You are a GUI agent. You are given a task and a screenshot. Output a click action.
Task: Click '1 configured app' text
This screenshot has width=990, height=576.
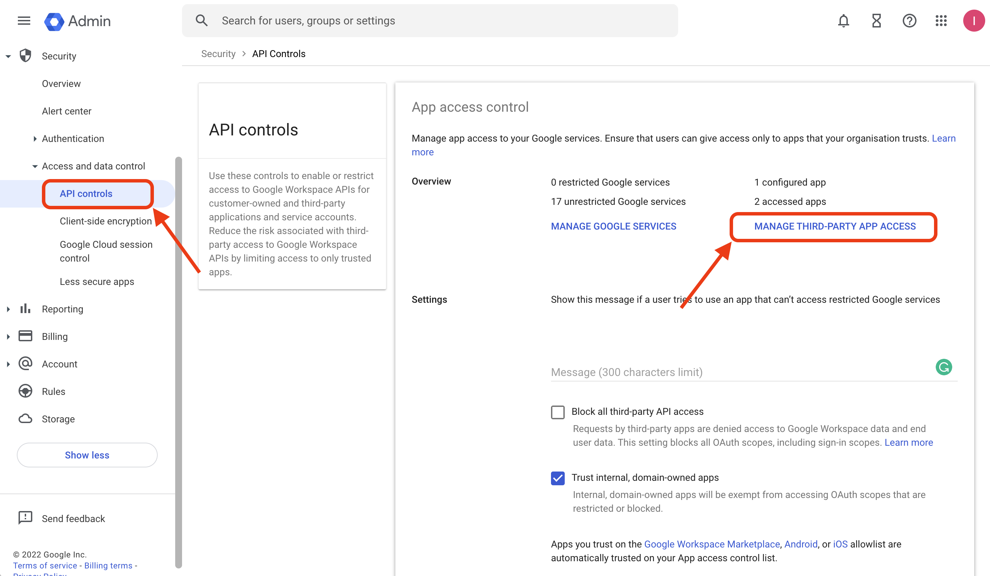coord(790,182)
